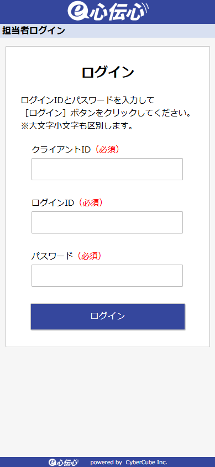Click the bold ログイン heading in the card
This screenshot has width=215, height=467.
pyautogui.click(x=108, y=73)
